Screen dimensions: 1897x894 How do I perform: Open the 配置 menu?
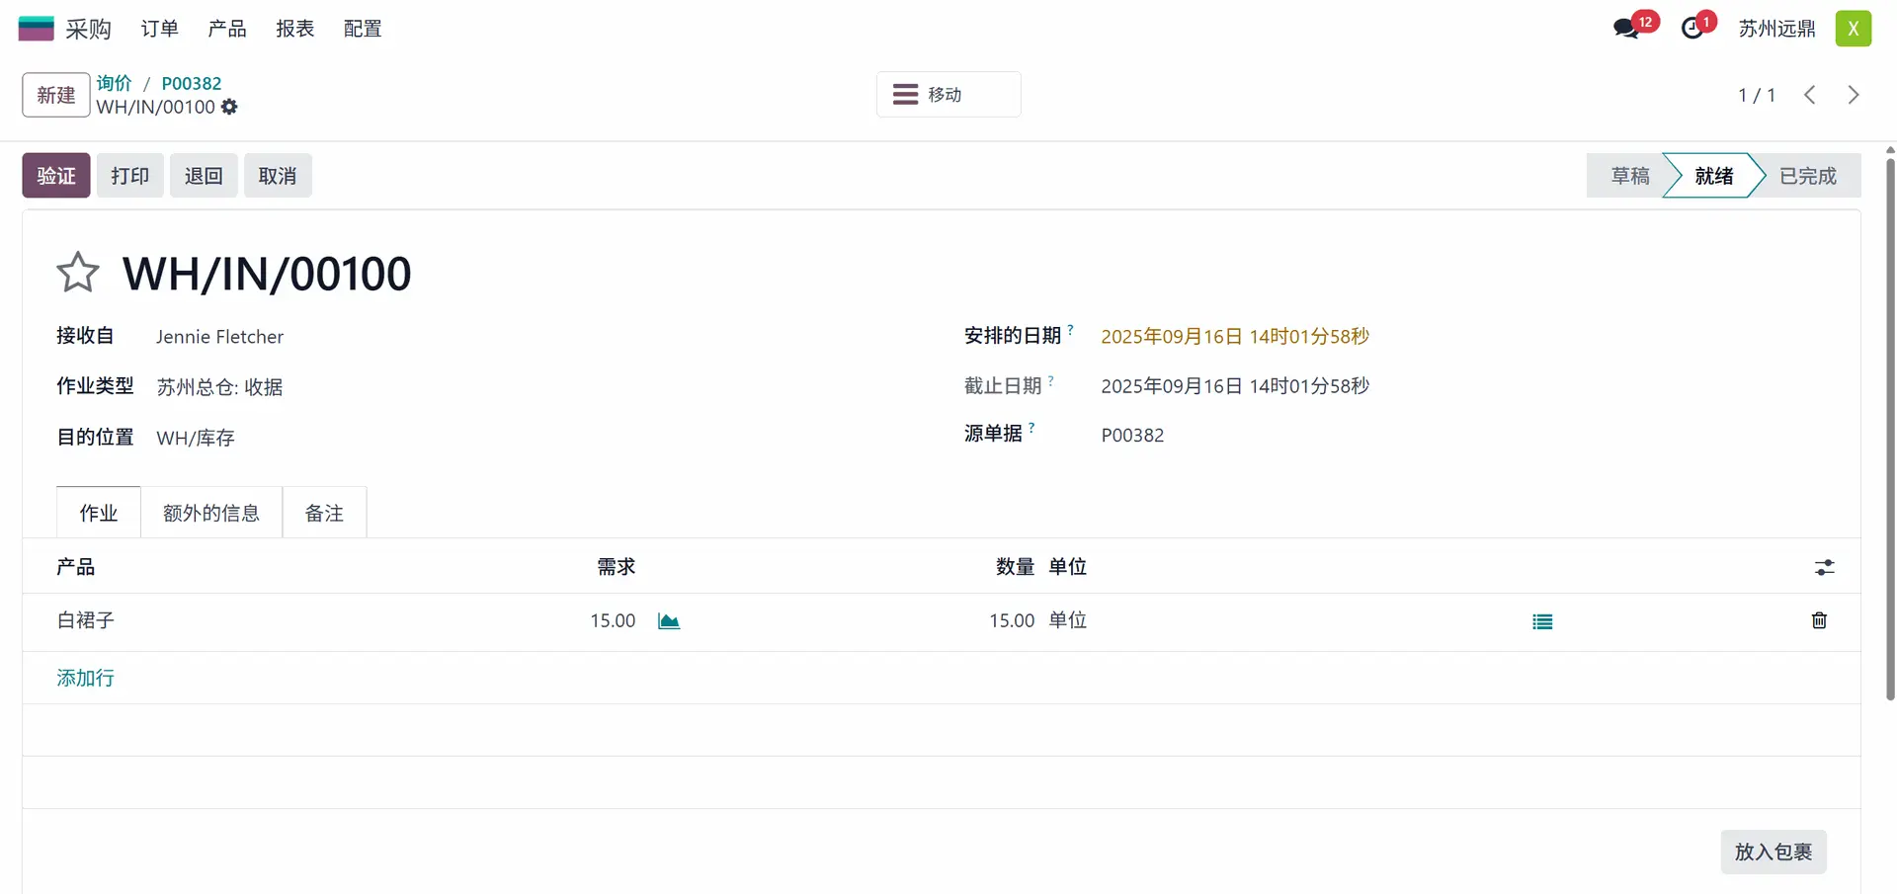tap(363, 29)
